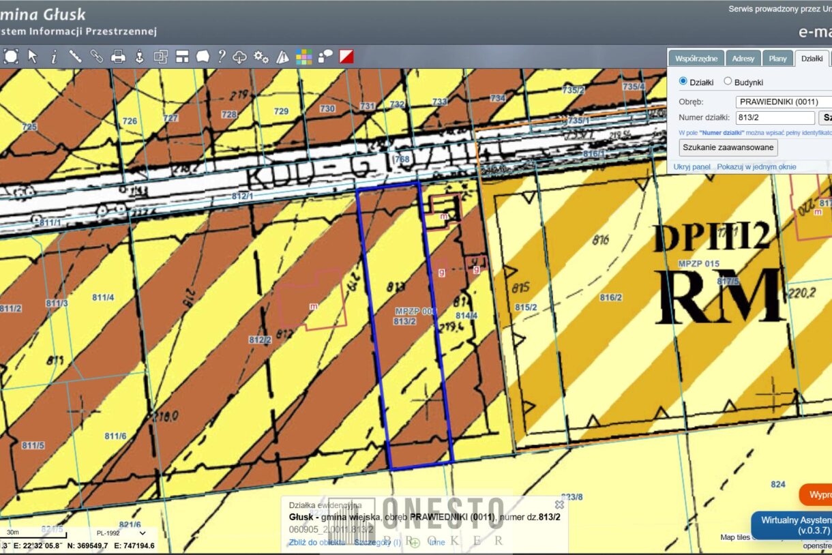Screen dimensions: 832x555
Task: Click the Numer działki input field
Action: [x=775, y=118]
